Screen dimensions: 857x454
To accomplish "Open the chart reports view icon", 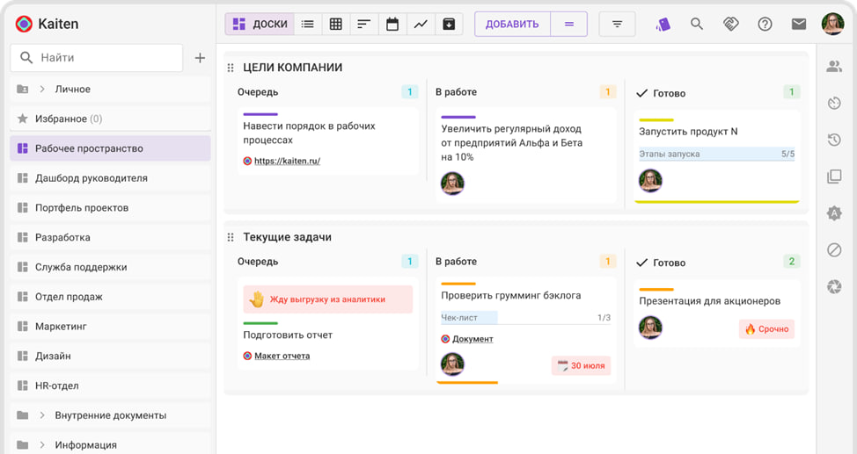I will tap(421, 25).
